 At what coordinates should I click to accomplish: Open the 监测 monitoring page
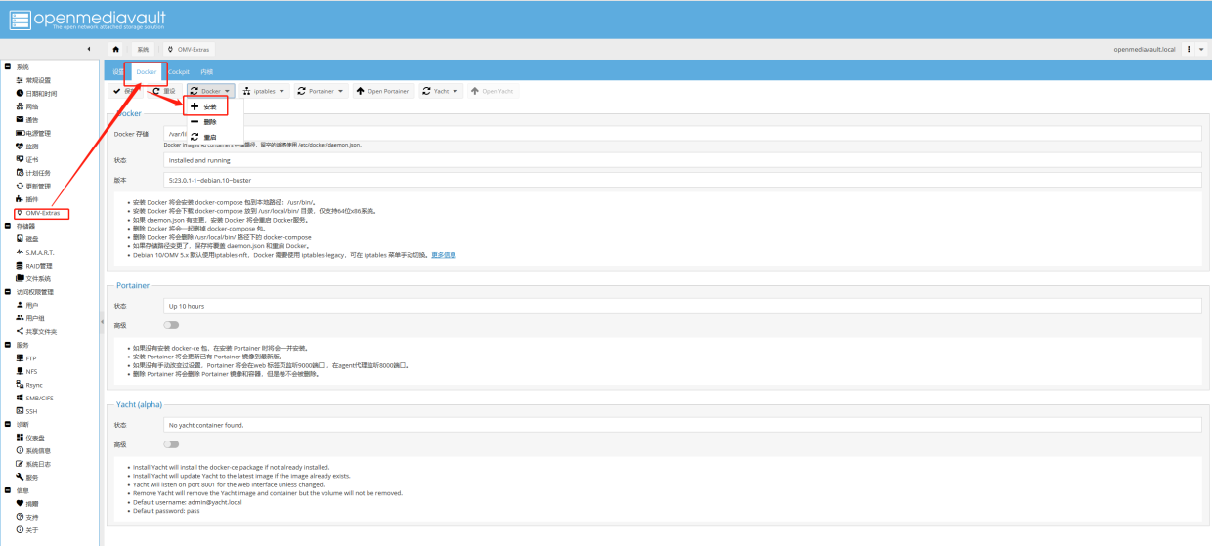point(32,146)
